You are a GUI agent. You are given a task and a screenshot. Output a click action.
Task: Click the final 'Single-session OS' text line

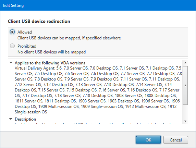(x=31, y=112)
